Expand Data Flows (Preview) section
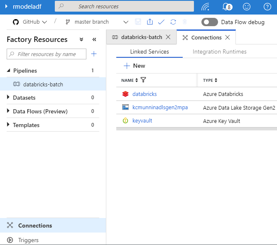 pyautogui.click(x=8, y=111)
